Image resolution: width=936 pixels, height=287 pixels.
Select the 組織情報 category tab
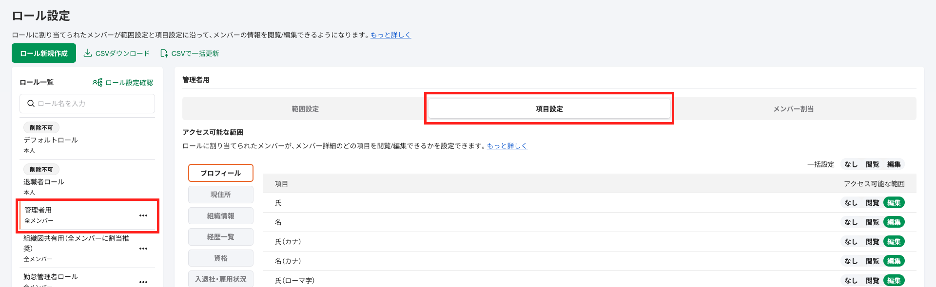pyautogui.click(x=221, y=216)
